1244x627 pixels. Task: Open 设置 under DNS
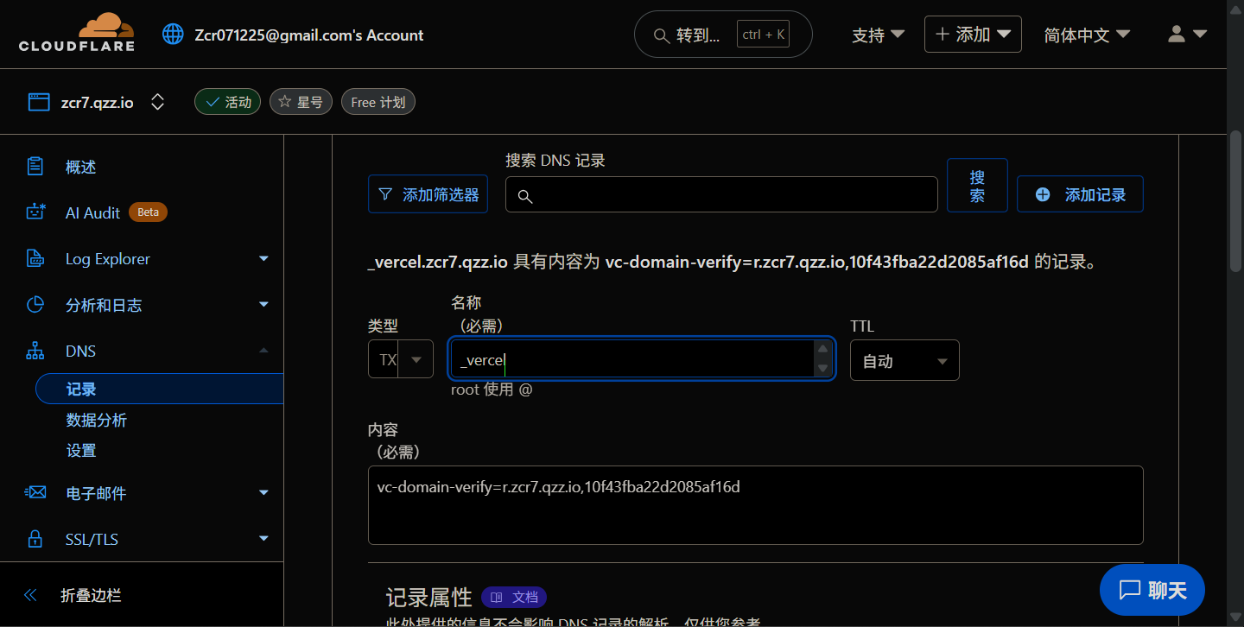click(81, 450)
